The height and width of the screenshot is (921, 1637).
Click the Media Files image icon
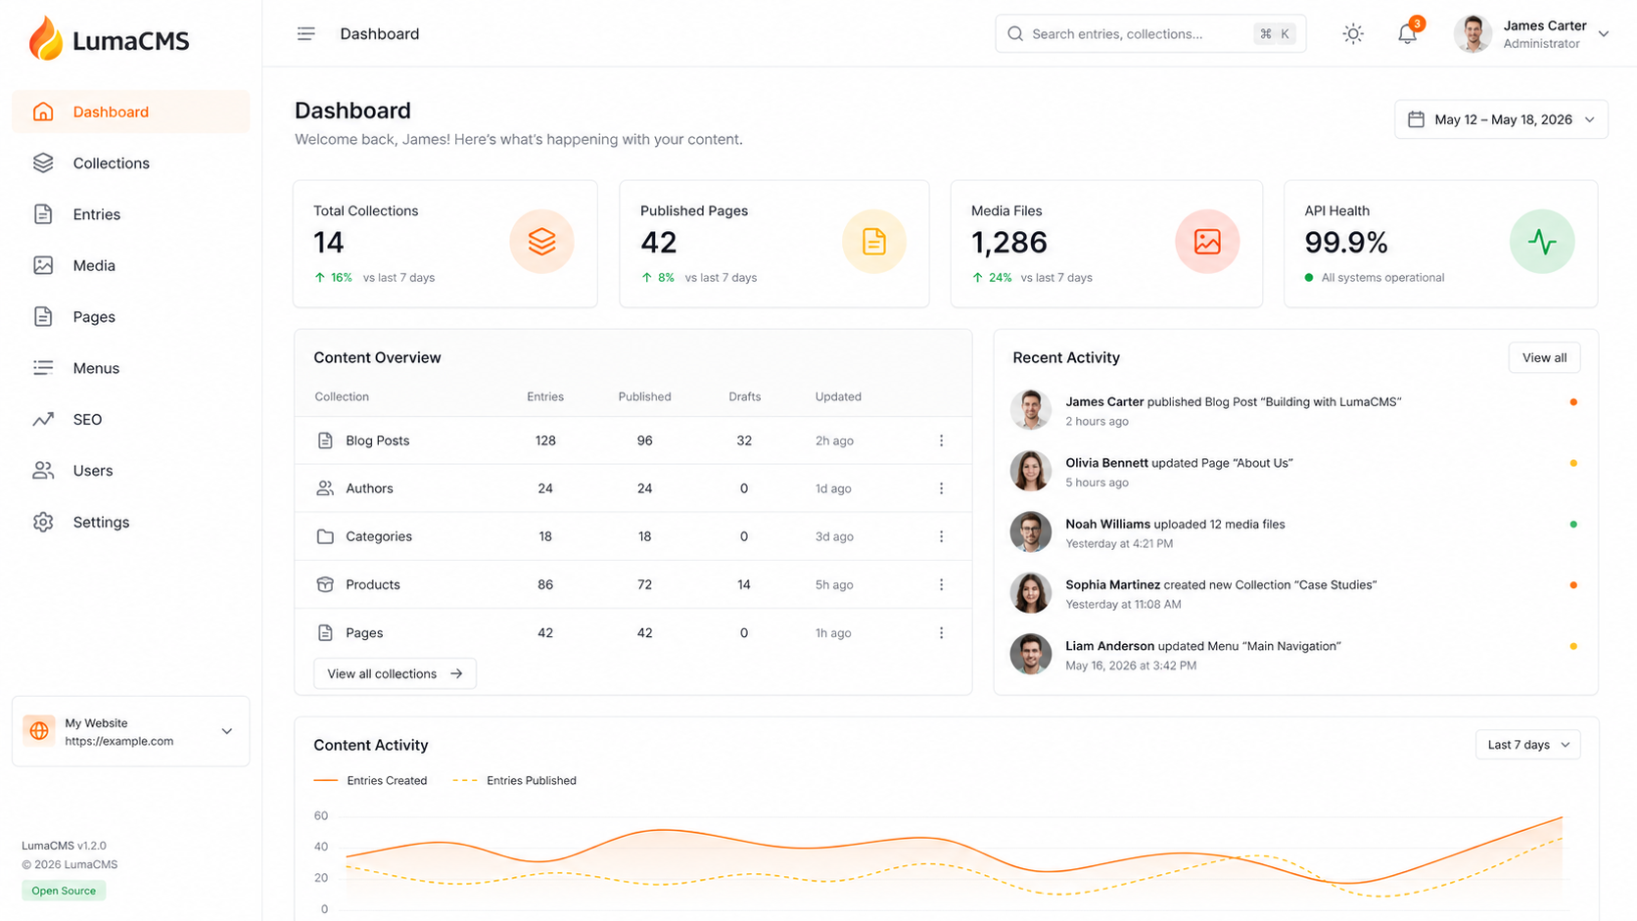point(1207,242)
